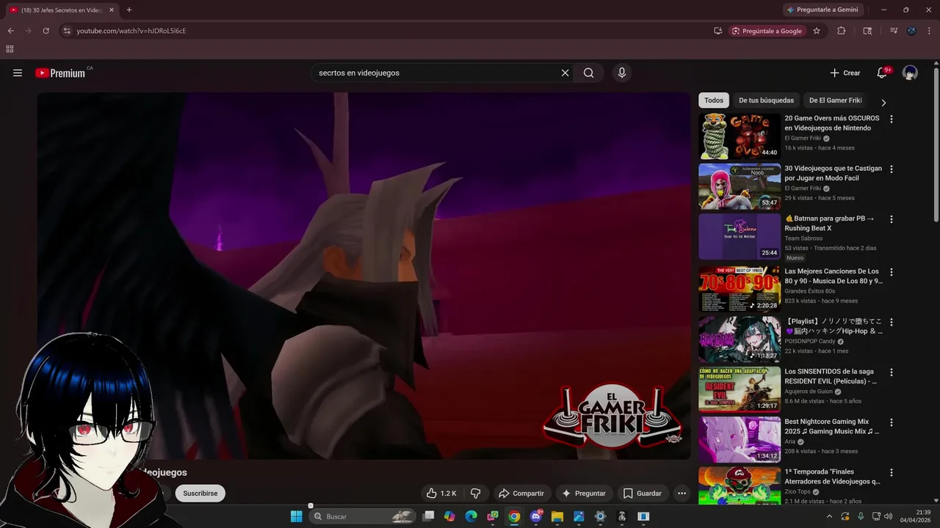Show more filter chips with arrow
The width and height of the screenshot is (940, 528).
[883, 103]
